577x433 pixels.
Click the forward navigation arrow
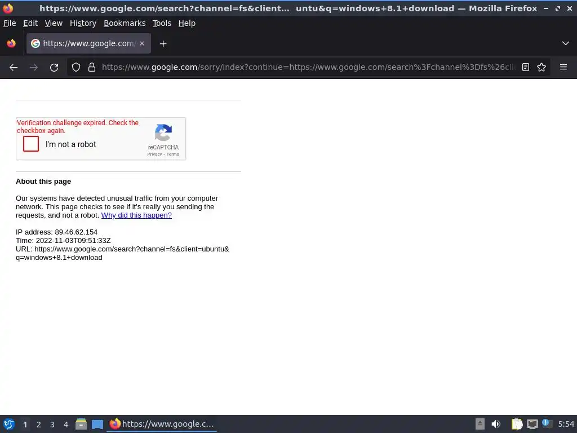pos(34,68)
